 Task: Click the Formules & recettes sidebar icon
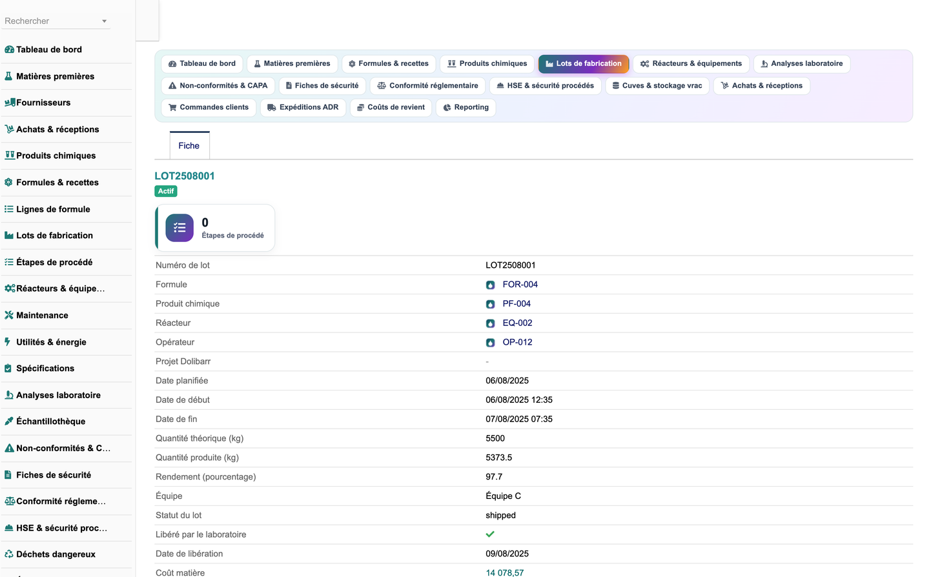click(x=9, y=183)
